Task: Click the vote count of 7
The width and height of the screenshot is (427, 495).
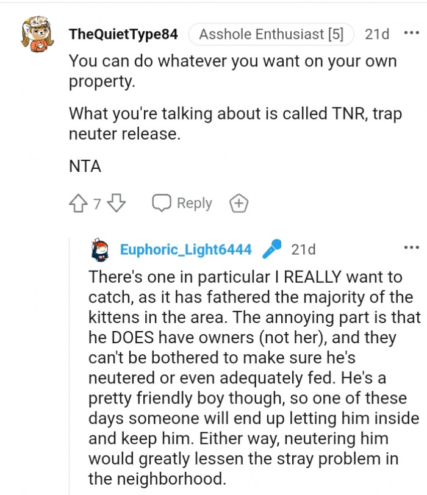Action: [x=97, y=204]
